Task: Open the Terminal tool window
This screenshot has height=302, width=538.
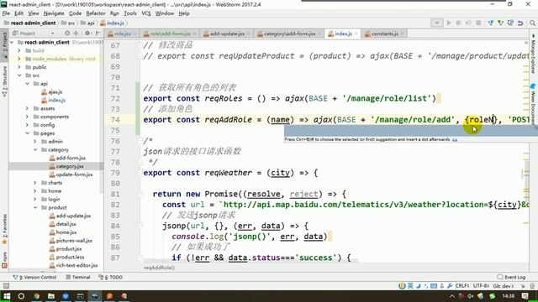Action: coord(78,277)
